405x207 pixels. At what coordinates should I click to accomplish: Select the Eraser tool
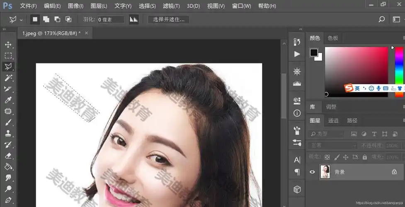pos(8,156)
